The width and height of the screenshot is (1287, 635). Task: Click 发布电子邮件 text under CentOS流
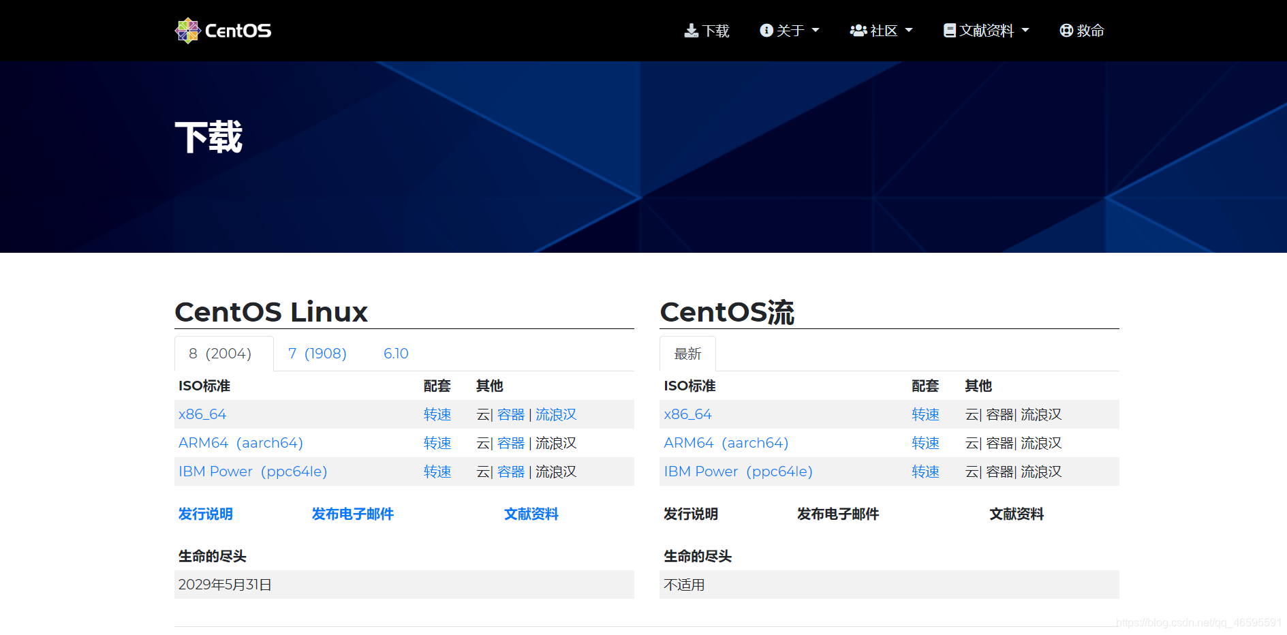click(838, 514)
